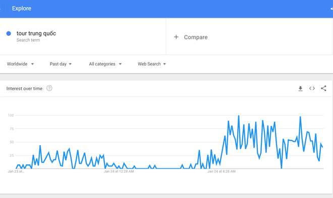Expand the Past day time range dropdown

[61, 64]
